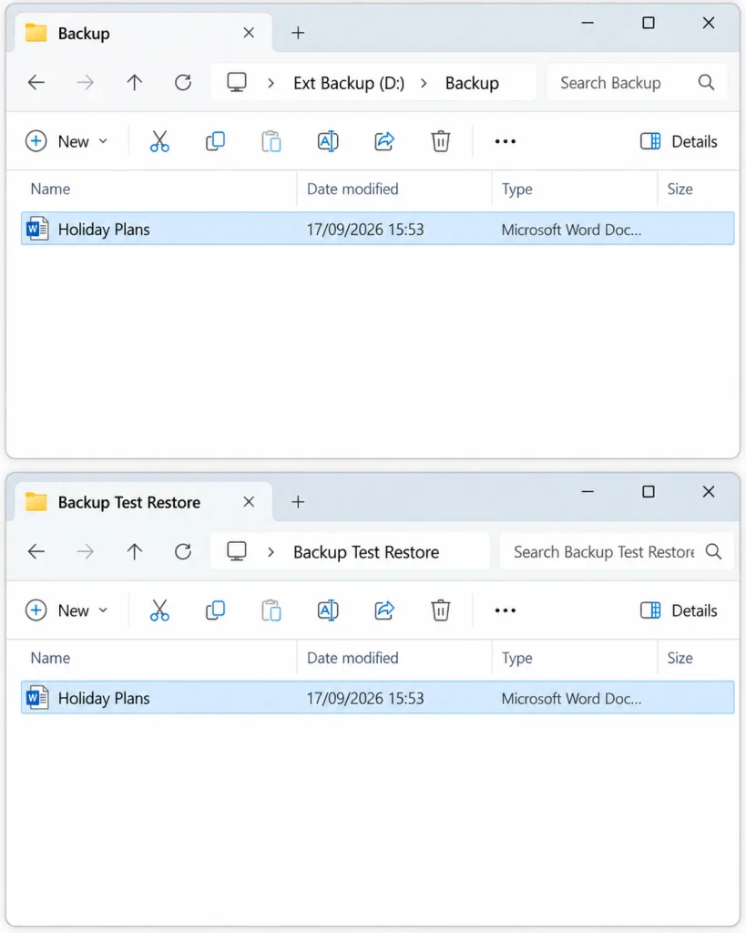
Task: Click search magnifier in Backup Test Restore window
Action: (x=713, y=551)
